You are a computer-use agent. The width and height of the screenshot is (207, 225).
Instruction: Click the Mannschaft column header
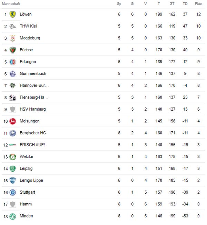tap(11, 4)
